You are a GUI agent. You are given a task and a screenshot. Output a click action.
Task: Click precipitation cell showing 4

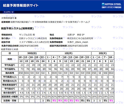click(x=54, y=81)
